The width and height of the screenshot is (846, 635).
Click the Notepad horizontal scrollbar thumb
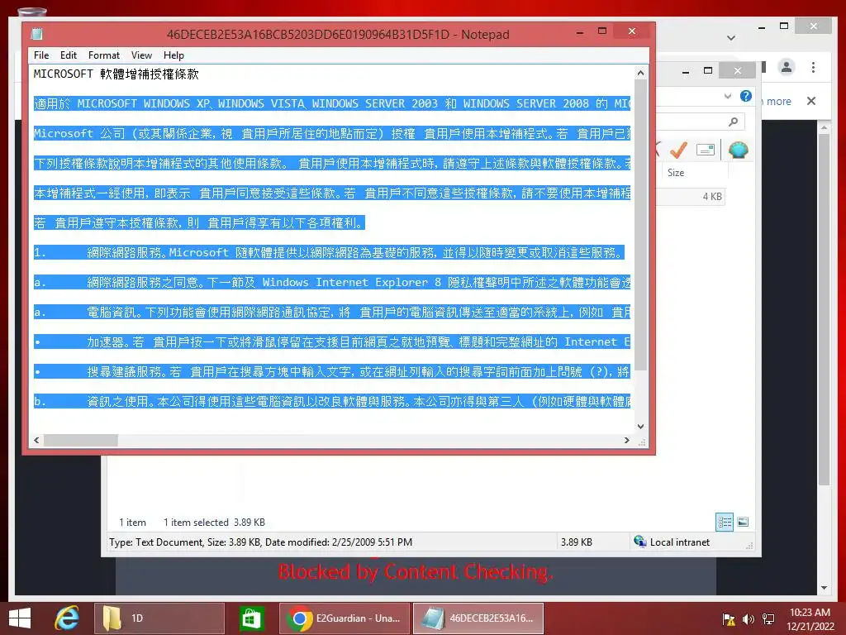80,440
